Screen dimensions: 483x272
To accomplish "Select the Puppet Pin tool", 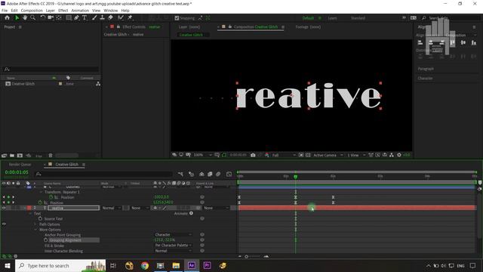I will [x=130, y=18].
